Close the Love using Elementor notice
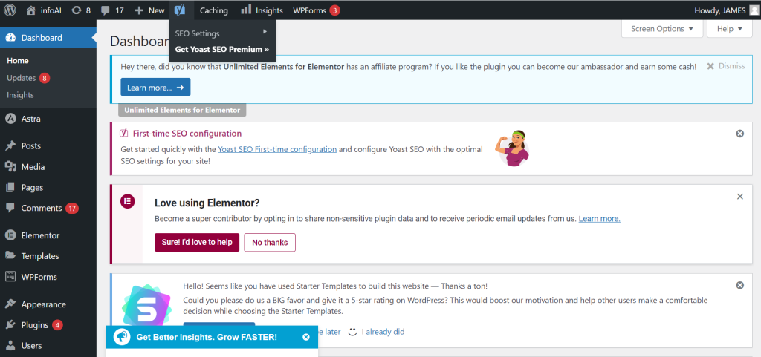Screen dimensions: 761x357 739,197
